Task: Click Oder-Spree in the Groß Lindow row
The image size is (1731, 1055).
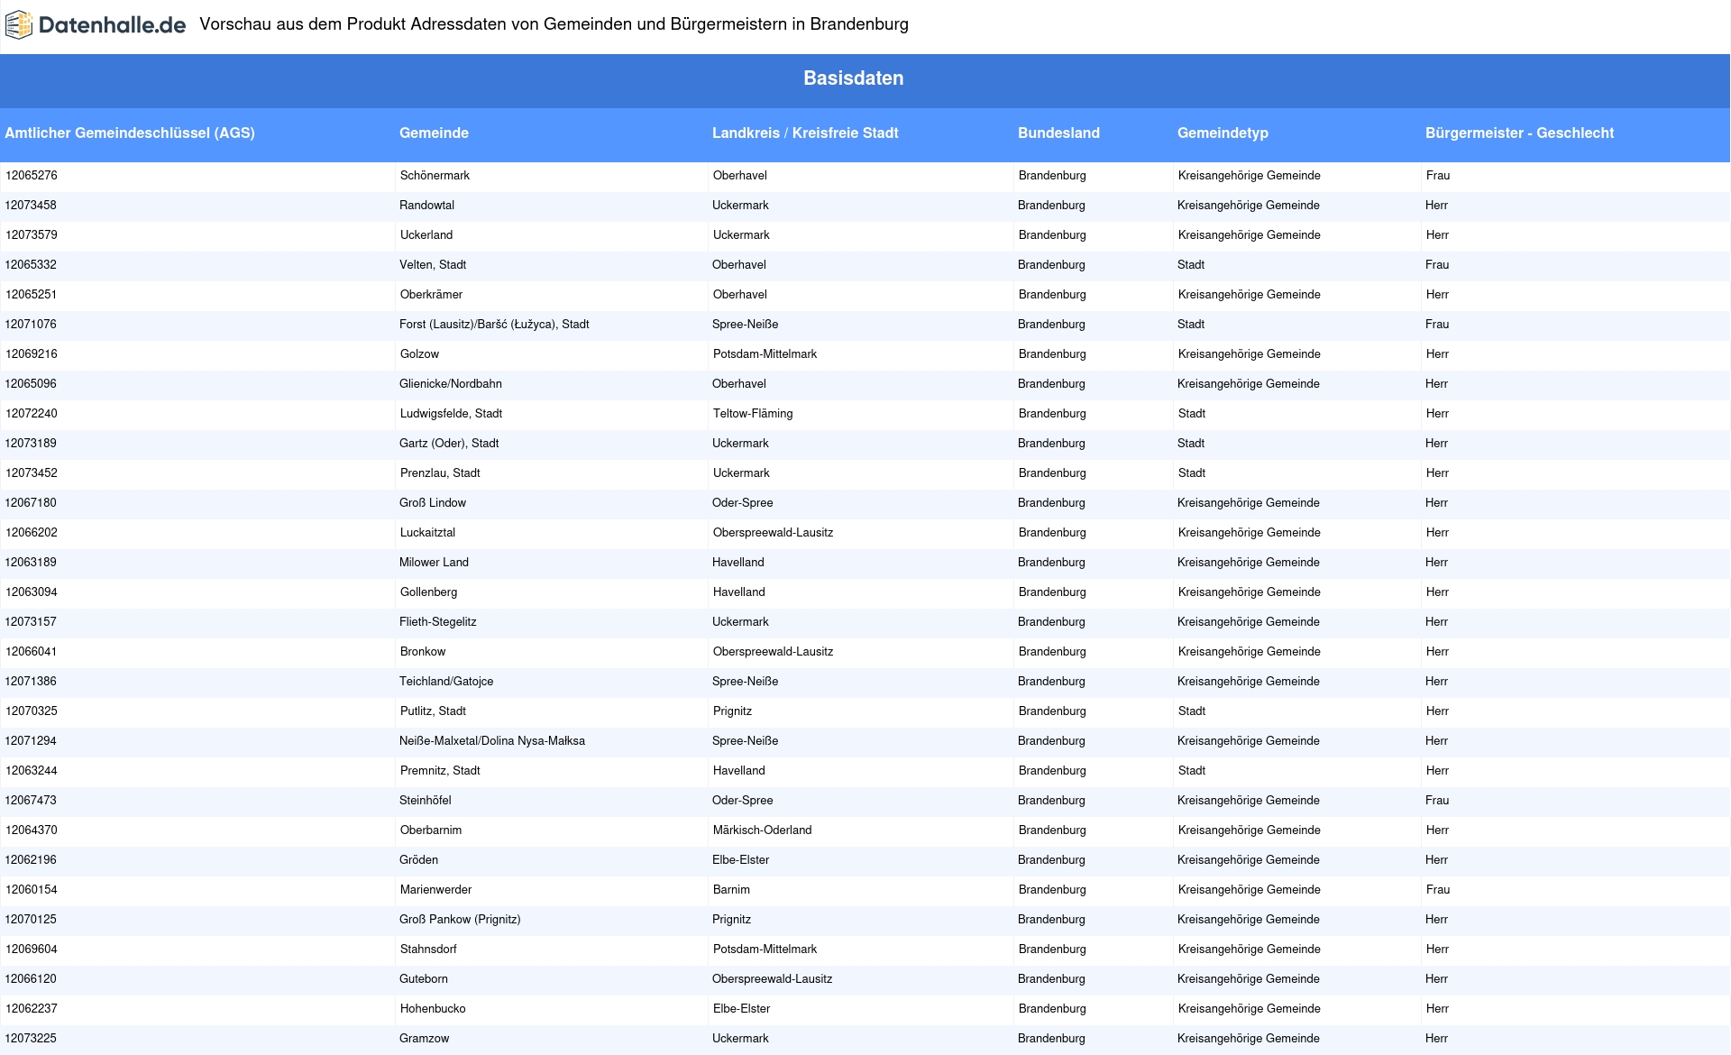Action: pos(742,503)
